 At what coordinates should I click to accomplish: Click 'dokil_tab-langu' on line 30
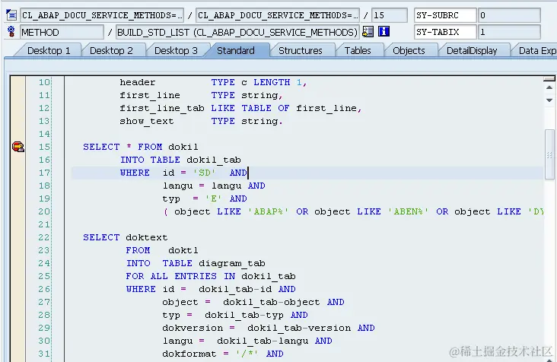point(263,341)
